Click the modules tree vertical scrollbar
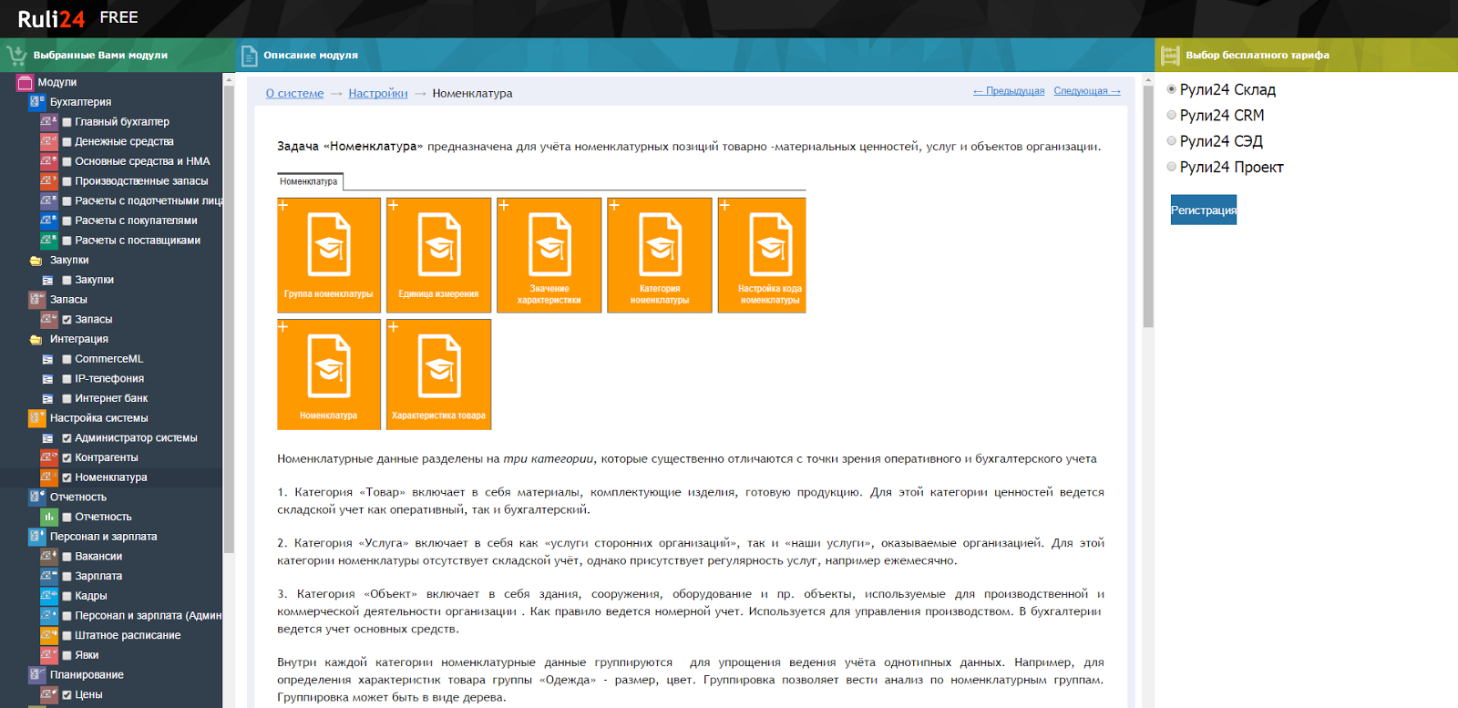Viewport: 1458px width, 708px height. [229, 319]
